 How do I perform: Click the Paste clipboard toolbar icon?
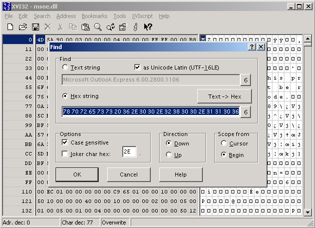[x=85, y=26]
